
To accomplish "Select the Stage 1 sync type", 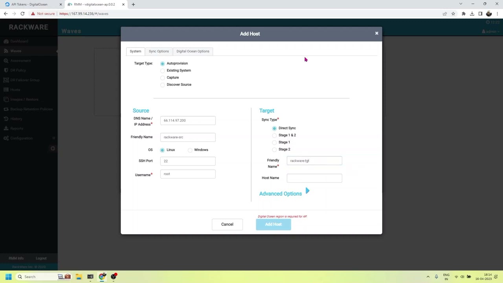I will coord(274,143).
